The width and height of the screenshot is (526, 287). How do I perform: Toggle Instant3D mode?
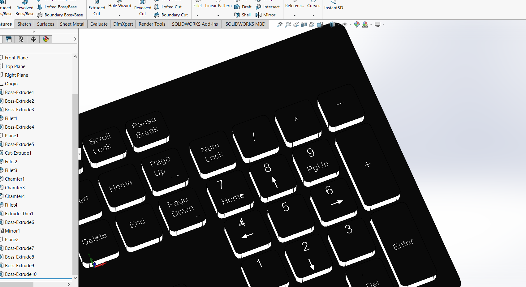(x=334, y=6)
